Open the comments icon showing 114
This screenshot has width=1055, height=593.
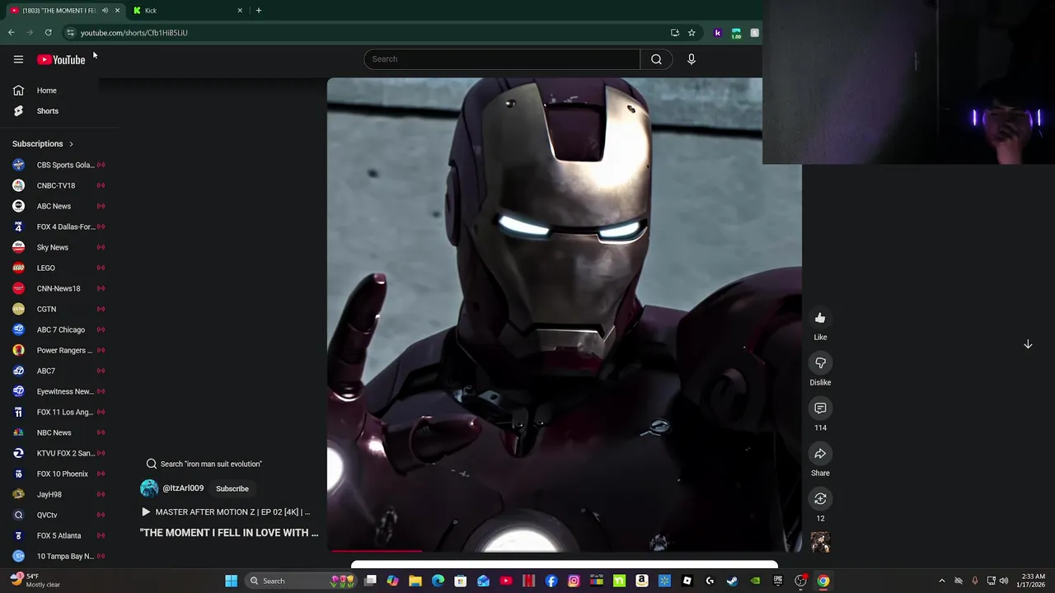[820, 409]
